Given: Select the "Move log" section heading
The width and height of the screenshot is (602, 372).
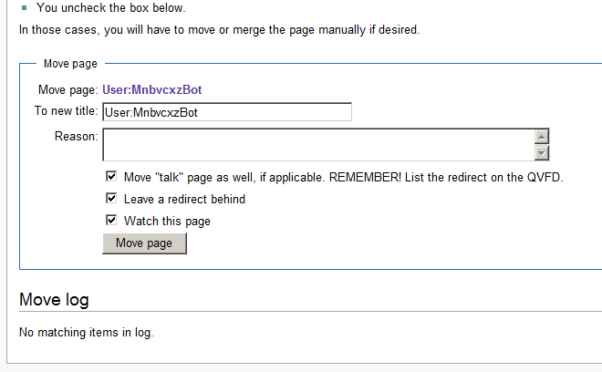Looking at the screenshot, I should [x=54, y=300].
